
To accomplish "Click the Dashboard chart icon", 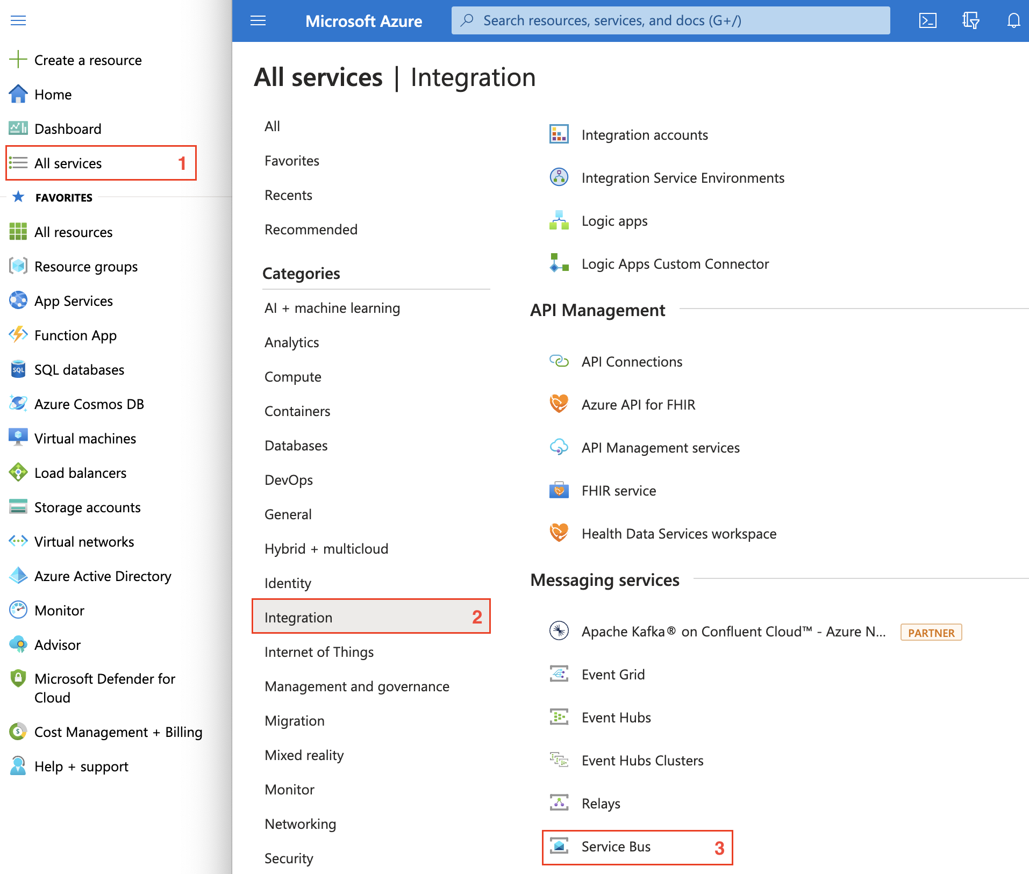I will (18, 128).
